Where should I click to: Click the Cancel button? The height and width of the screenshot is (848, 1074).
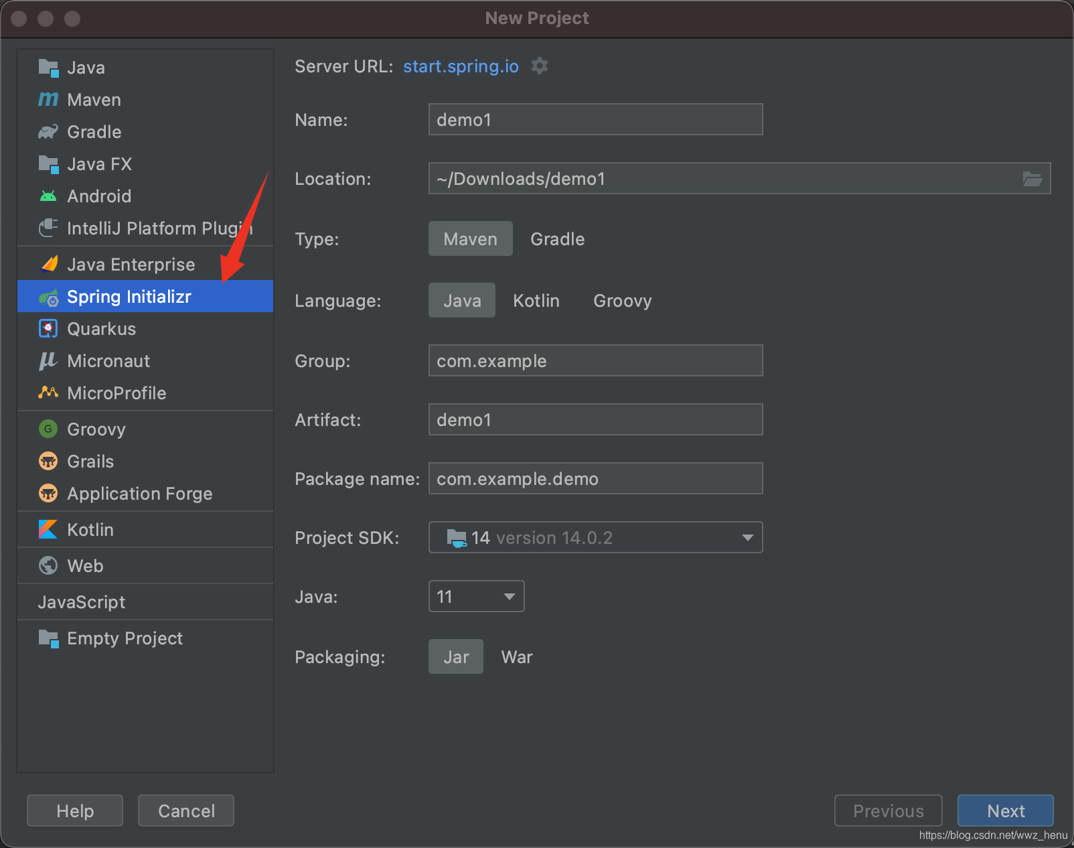pos(186,811)
